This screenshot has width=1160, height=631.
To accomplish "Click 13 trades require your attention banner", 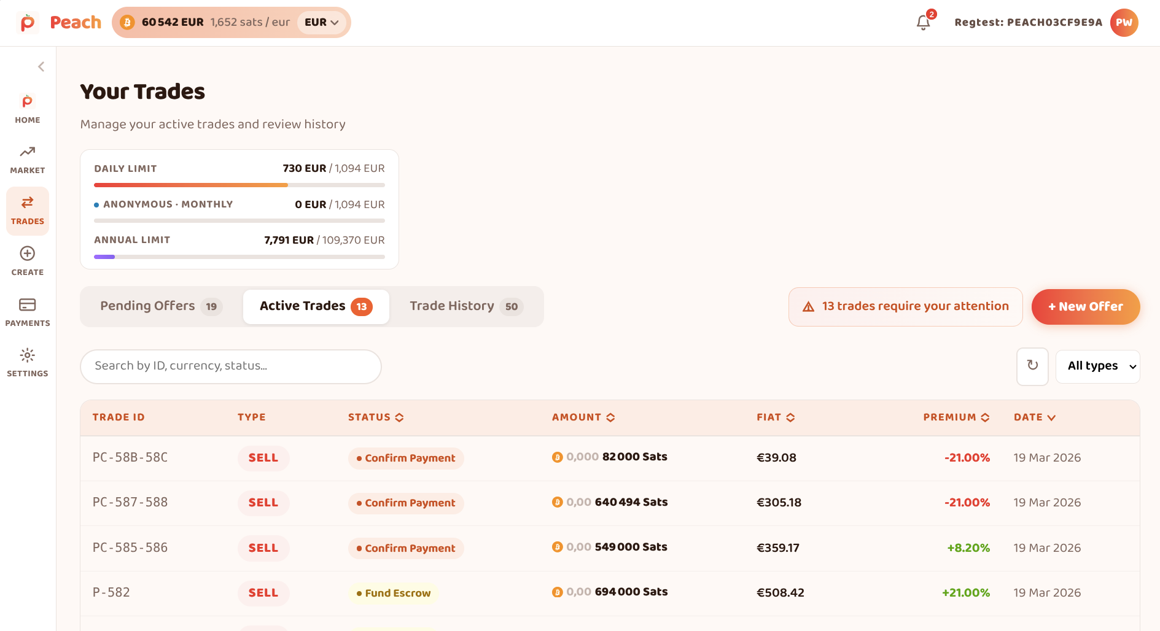I will [x=905, y=307].
